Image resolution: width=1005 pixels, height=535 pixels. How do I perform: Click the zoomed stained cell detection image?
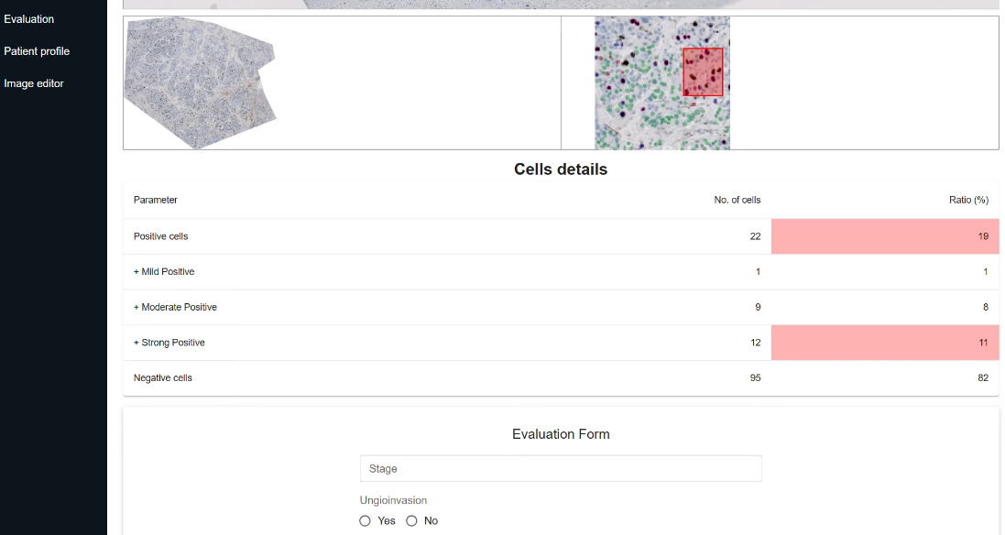tap(662, 83)
